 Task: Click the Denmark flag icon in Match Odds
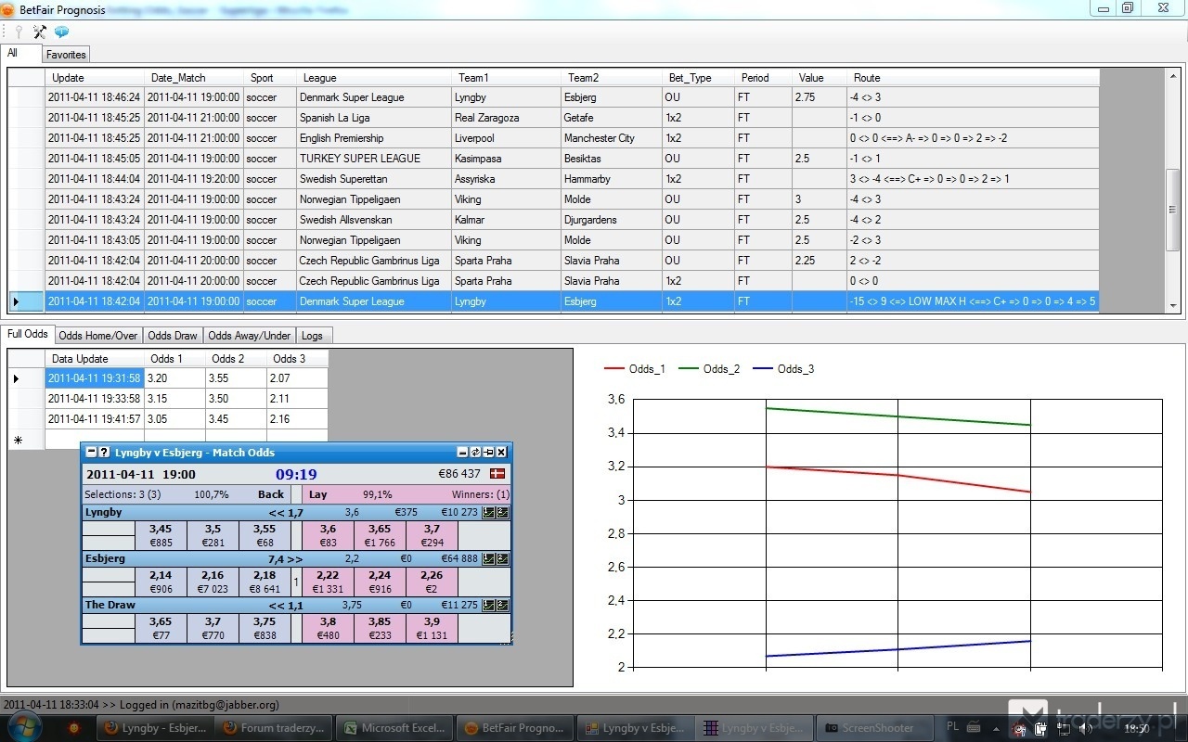pos(497,474)
